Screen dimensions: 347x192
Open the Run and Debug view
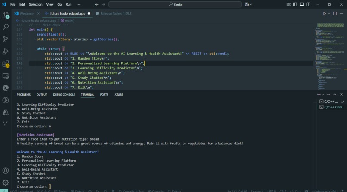pyautogui.click(x=6, y=51)
